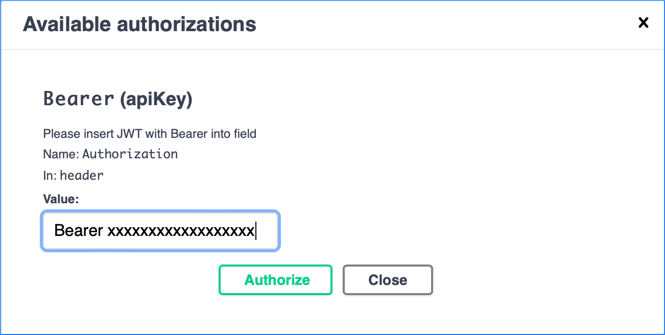Click the '(apiKey)' text in the heading
This screenshot has width=665, height=335.
pyautogui.click(x=156, y=100)
